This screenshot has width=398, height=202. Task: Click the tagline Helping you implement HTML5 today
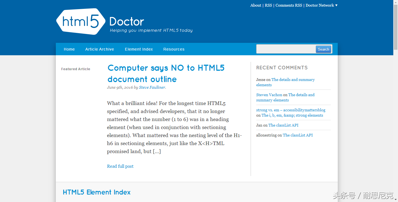click(151, 30)
